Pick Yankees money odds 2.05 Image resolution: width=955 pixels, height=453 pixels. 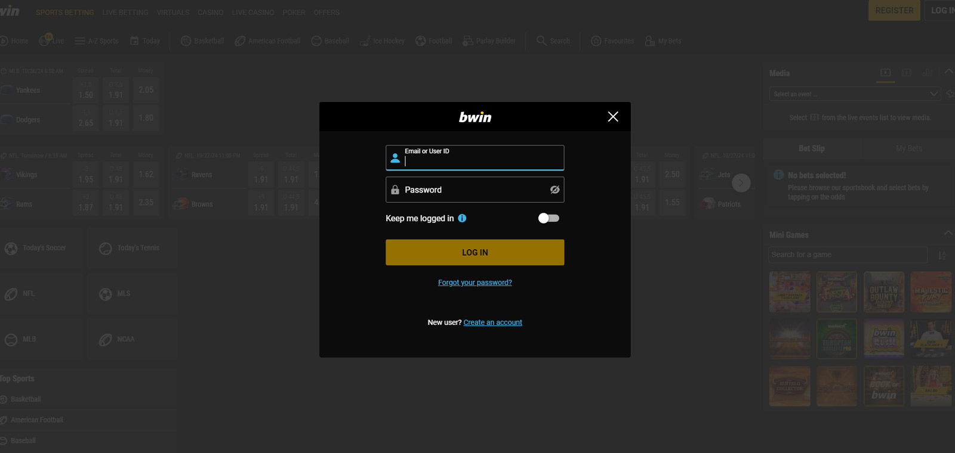[146, 90]
